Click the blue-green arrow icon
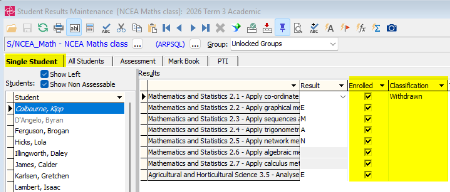 [x=236, y=28]
